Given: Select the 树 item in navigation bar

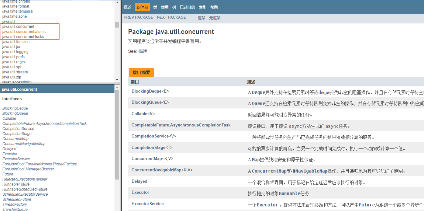Looking at the screenshot, I should tap(174, 7).
